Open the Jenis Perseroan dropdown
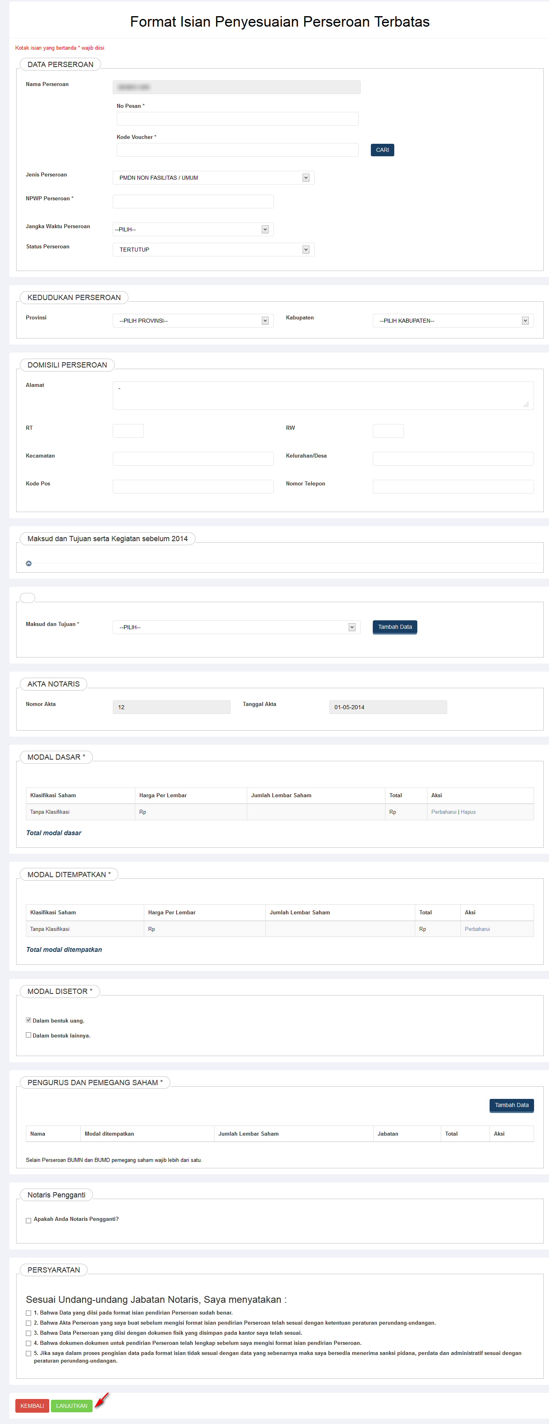Image resolution: width=549 pixels, height=1424 pixels. click(x=213, y=177)
